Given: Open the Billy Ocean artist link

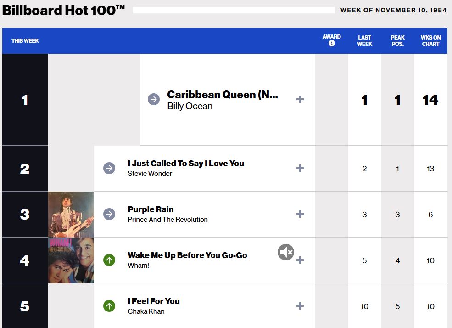Looking at the screenshot, I should [x=190, y=106].
